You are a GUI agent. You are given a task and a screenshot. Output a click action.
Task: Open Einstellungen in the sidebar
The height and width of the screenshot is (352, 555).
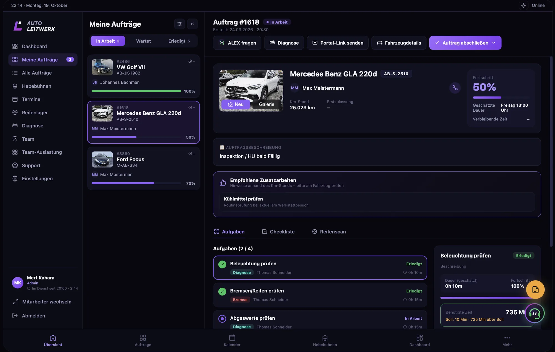point(43,179)
